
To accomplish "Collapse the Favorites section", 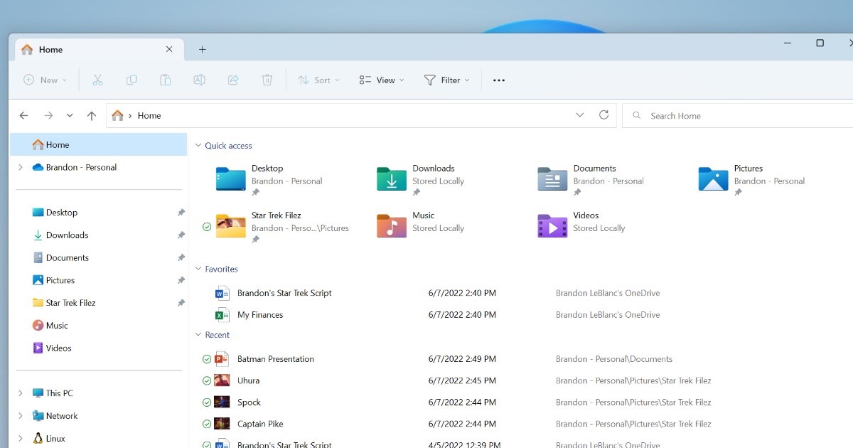I will tap(199, 270).
